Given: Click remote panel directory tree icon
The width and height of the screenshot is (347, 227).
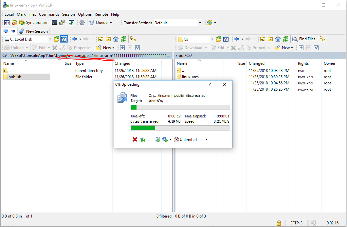Looking at the screenshot, I should coord(322,39).
